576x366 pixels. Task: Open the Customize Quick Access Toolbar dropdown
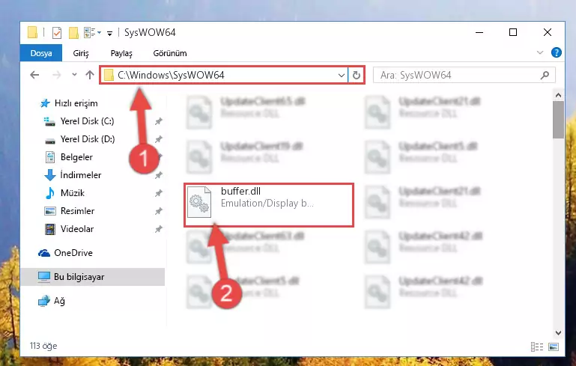click(x=109, y=34)
